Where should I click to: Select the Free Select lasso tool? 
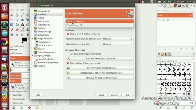(22, 10)
